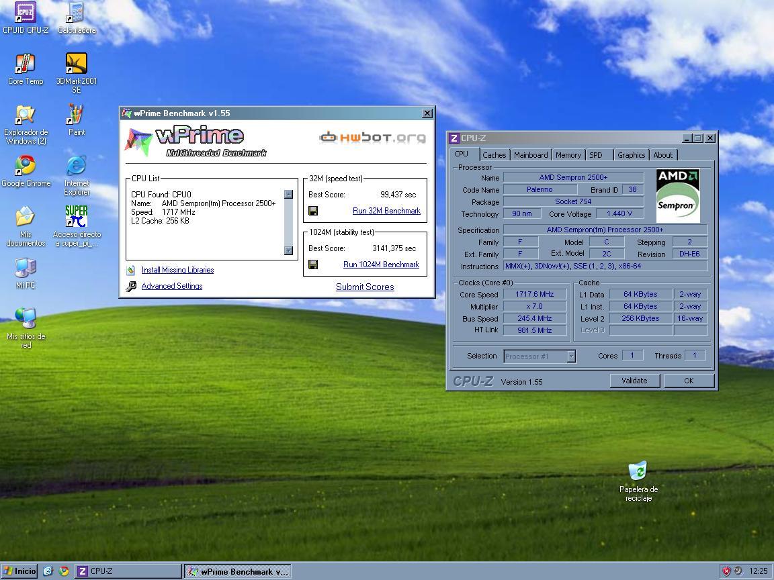The image size is (774, 580).
Task: Select the wPrime Benchmark taskbar button
Action: click(237, 571)
